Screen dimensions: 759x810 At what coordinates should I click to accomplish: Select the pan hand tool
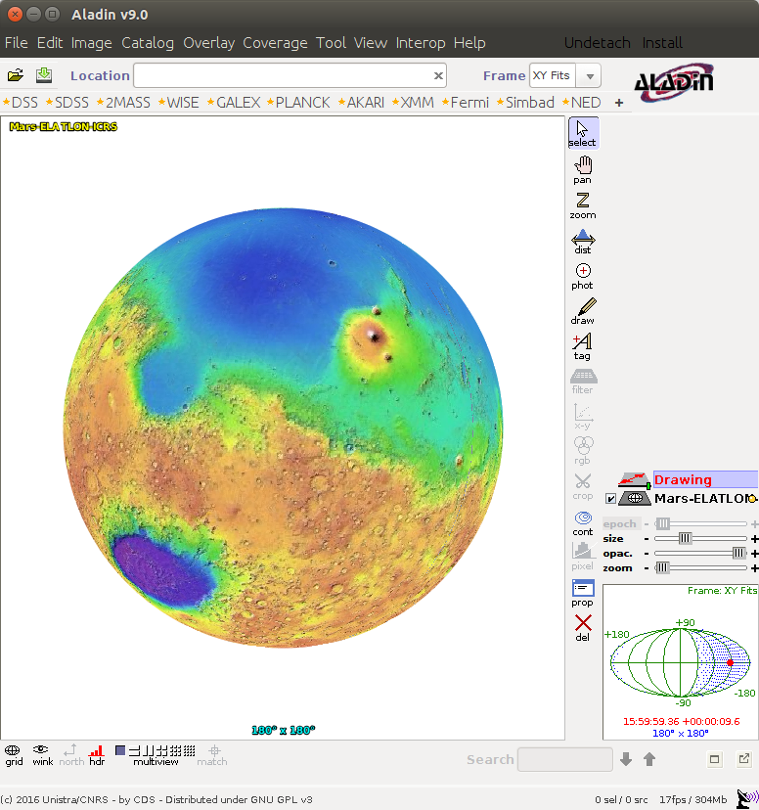pos(583,170)
